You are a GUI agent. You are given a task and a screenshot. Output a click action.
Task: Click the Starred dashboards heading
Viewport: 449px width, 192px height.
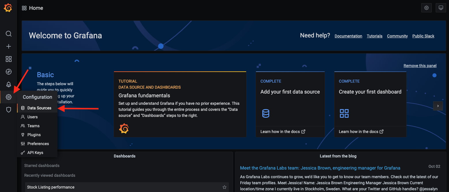click(42, 166)
